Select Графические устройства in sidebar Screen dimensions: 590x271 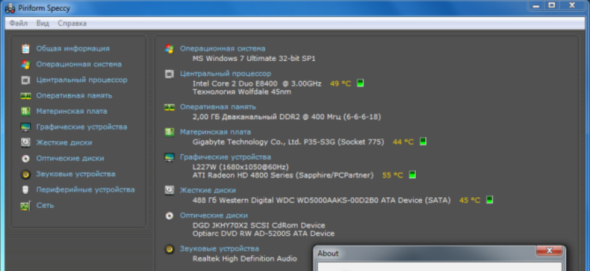(x=81, y=127)
